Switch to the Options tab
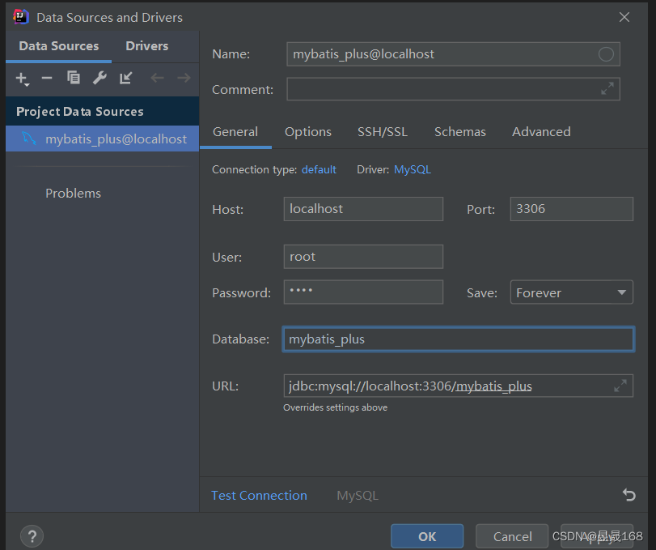Screen dimensions: 656x550 click(x=308, y=132)
